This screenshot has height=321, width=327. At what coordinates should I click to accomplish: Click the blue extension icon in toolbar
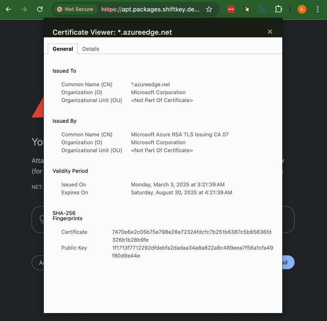point(262,9)
